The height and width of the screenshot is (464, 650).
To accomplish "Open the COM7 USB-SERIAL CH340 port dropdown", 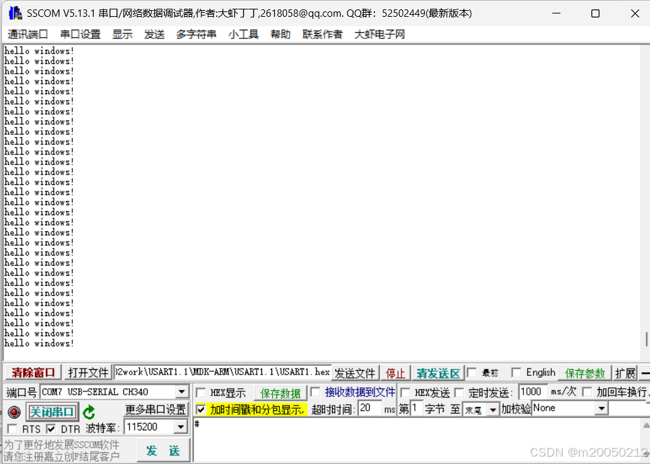I will click(x=181, y=391).
